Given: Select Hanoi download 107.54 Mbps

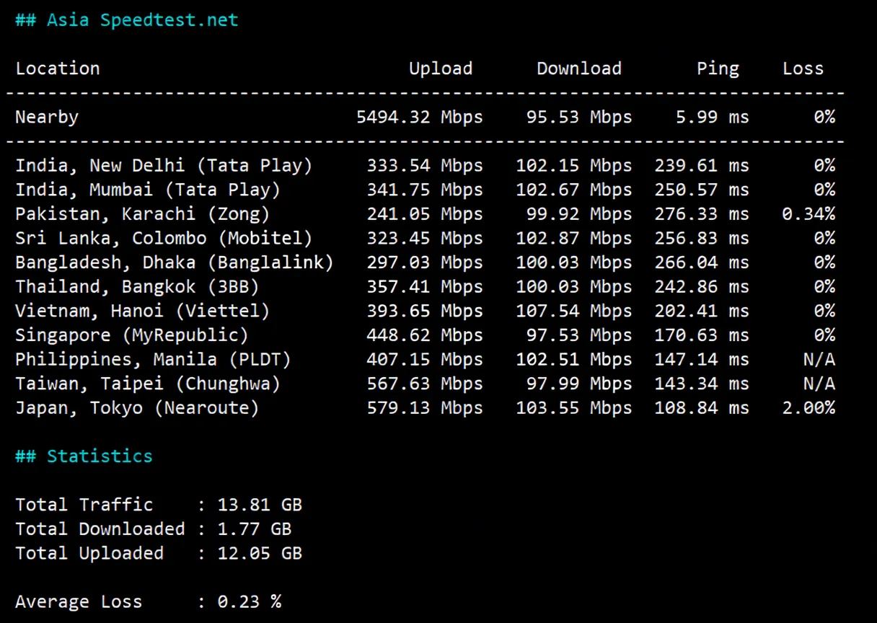Looking at the screenshot, I should coord(574,311).
